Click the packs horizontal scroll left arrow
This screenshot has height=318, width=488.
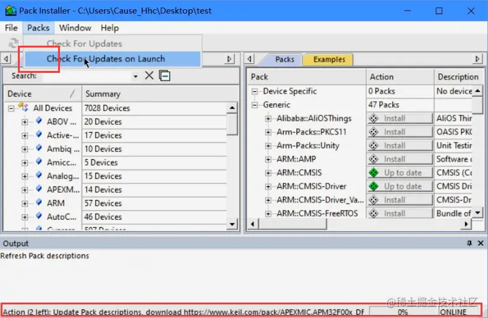[253, 224]
